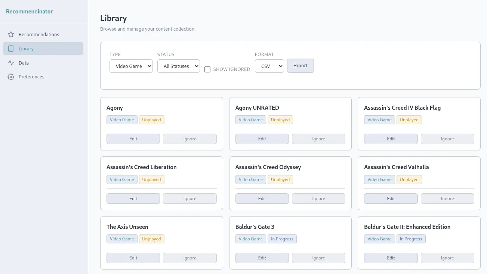Open the Format dropdown showing CSV
Image resolution: width=487 pixels, height=274 pixels.
(269, 66)
